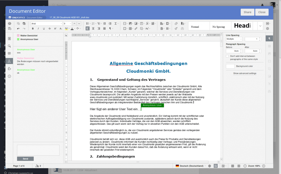
Task: Open the Deutsch (Deutschland) language selector
Action: [x=191, y=166]
